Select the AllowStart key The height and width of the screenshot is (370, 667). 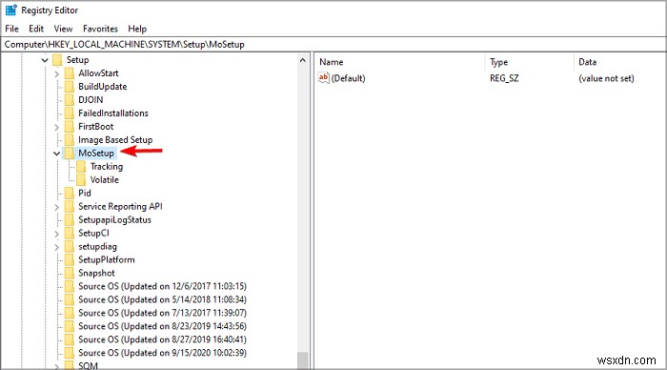coord(98,73)
